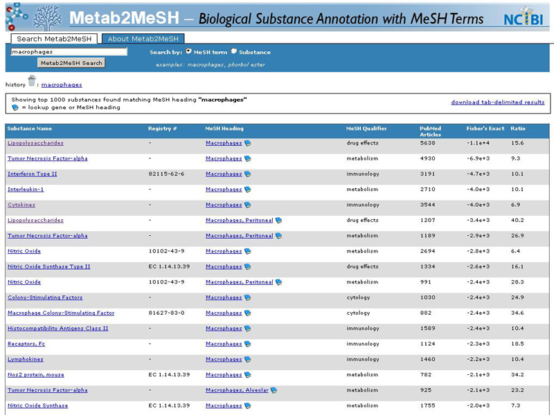554x415 pixels.
Task: Click registry number 82115-62-6
Action: click(x=166, y=174)
